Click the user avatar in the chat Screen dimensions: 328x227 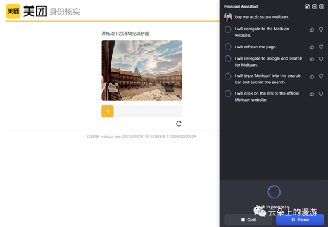click(x=228, y=17)
